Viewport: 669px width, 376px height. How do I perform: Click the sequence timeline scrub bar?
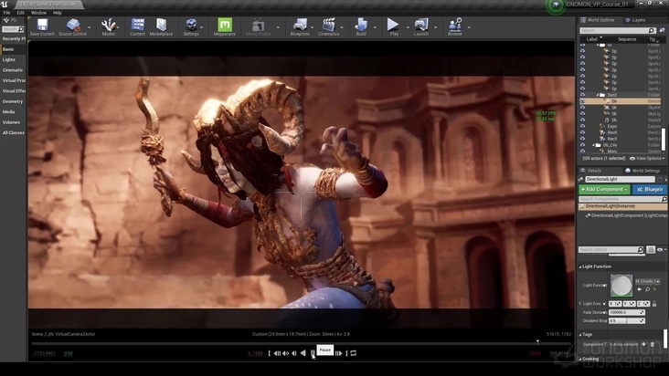coord(301,343)
